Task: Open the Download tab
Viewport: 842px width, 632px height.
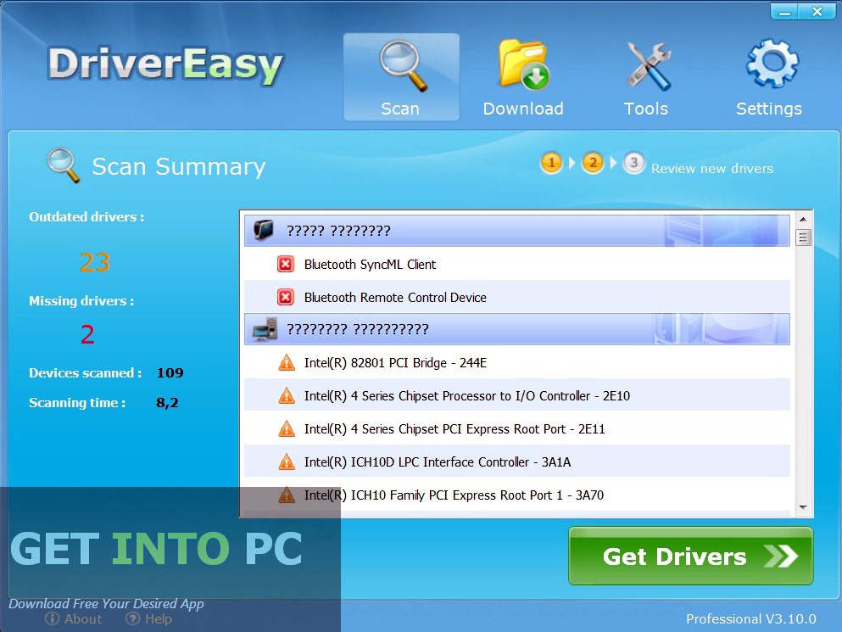Action: tap(523, 77)
